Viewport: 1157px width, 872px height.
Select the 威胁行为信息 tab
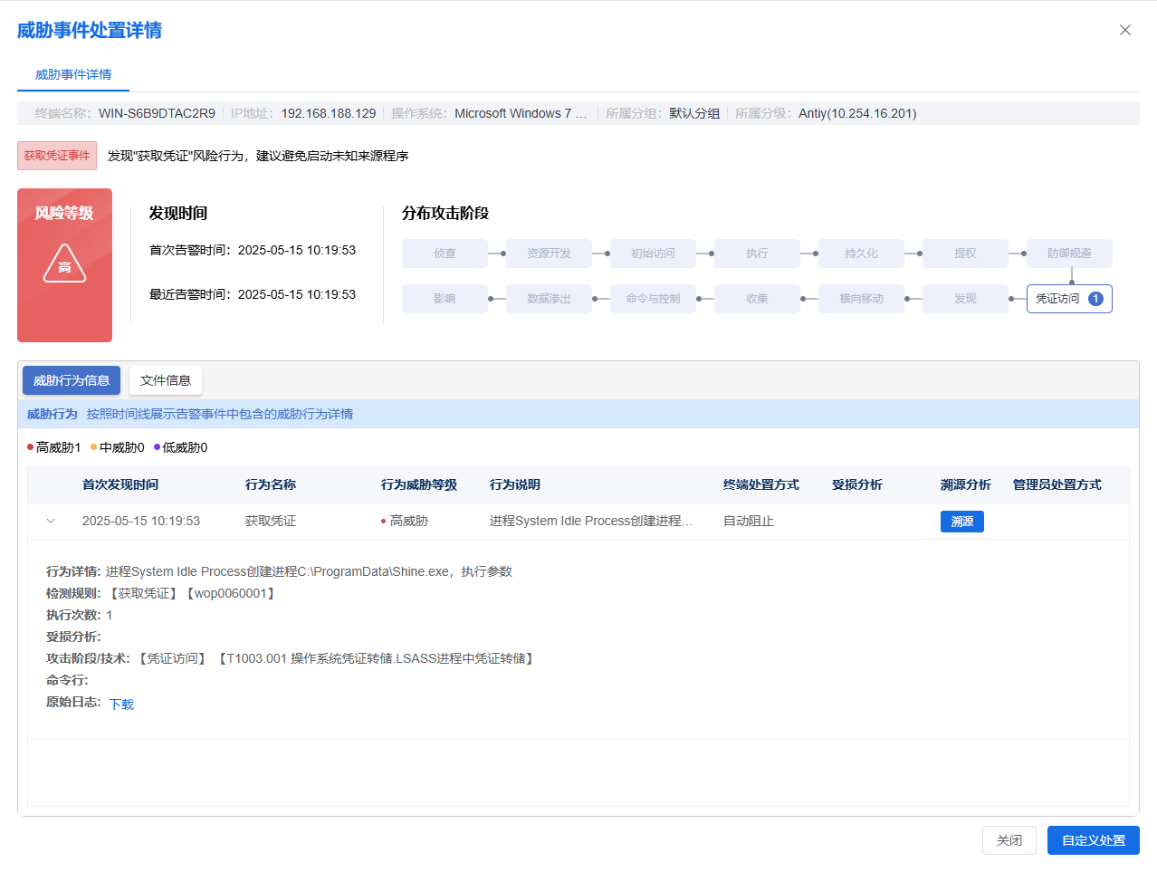coord(72,380)
